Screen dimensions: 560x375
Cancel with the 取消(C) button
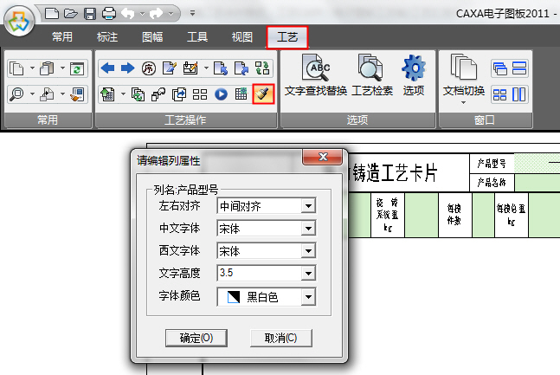coord(281,338)
